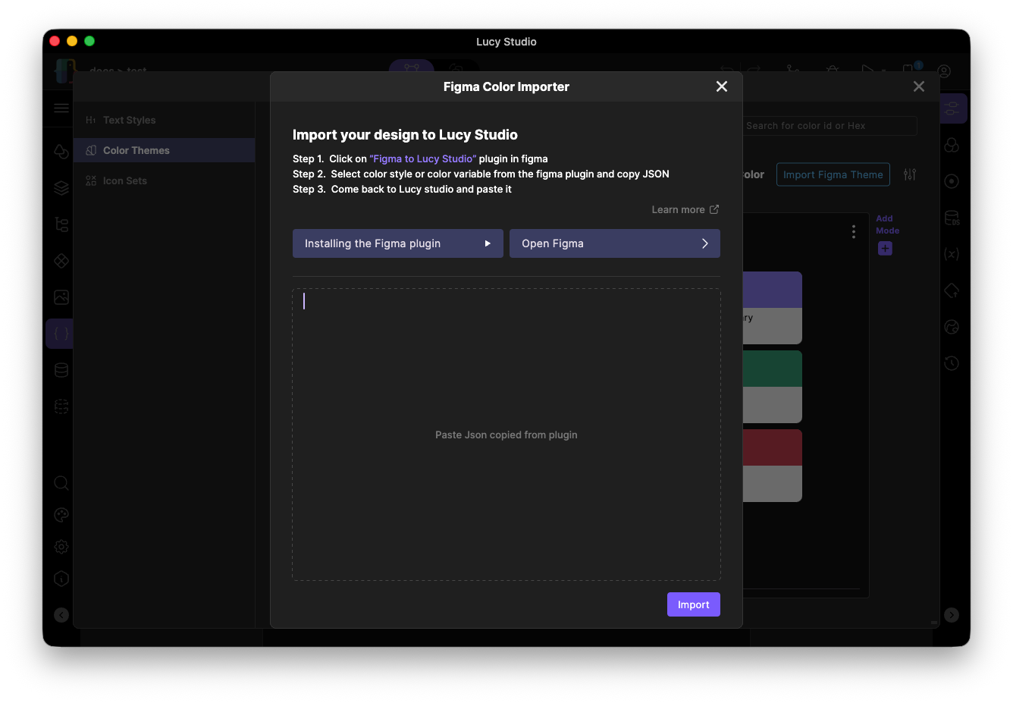Open the palette icon in left sidebar
The image size is (1013, 703).
pos(61,515)
